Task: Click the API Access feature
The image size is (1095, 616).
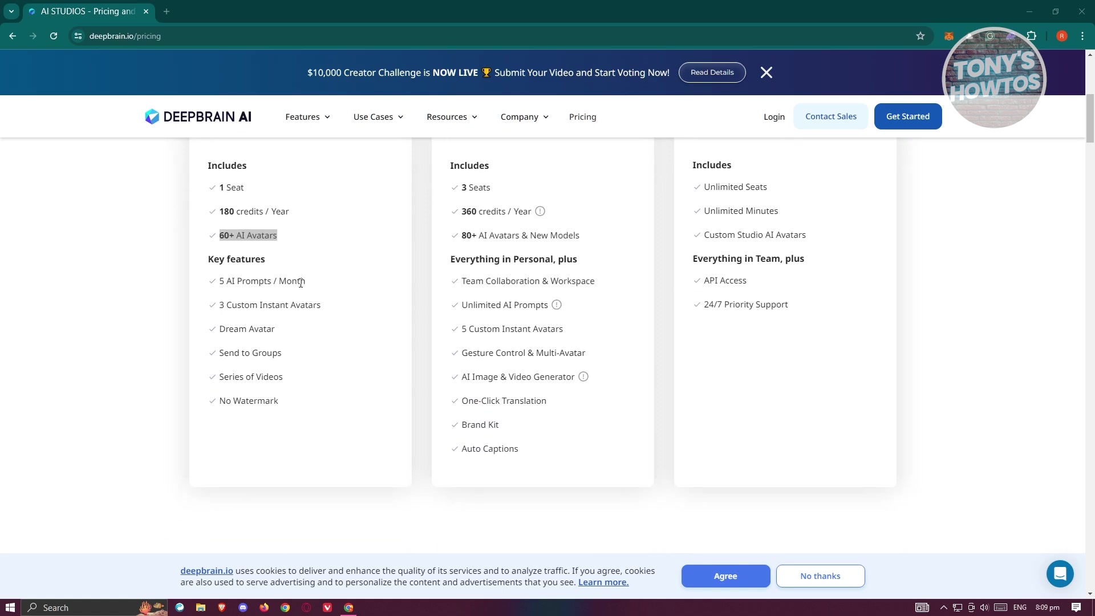Action: click(725, 281)
